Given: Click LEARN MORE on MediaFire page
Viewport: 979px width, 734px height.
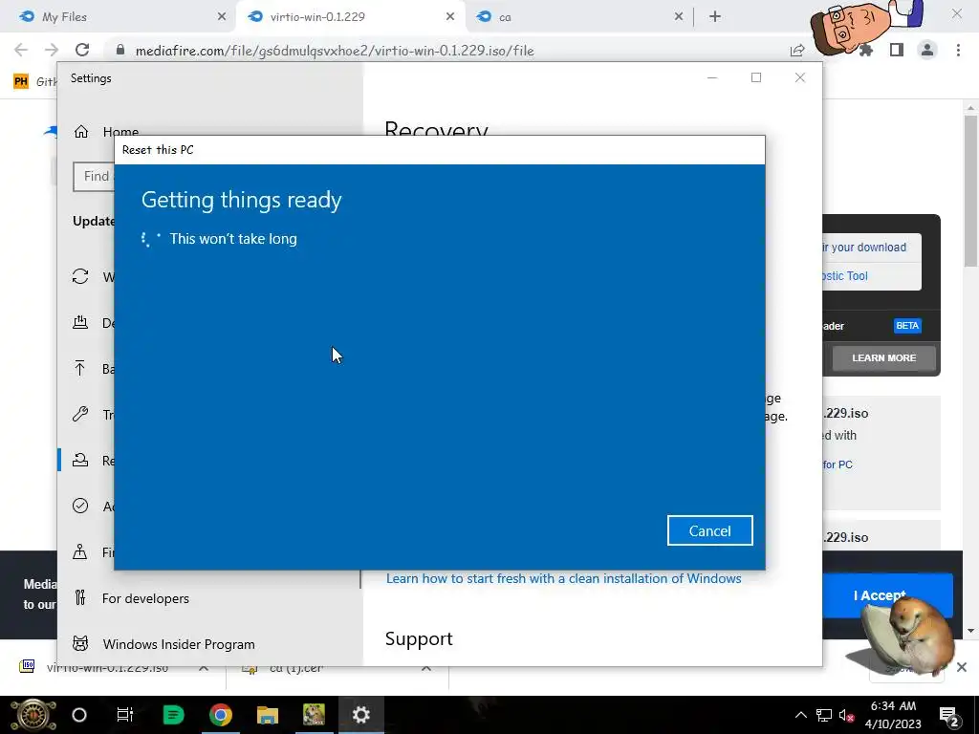Looking at the screenshot, I should click(x=883, y=357).
